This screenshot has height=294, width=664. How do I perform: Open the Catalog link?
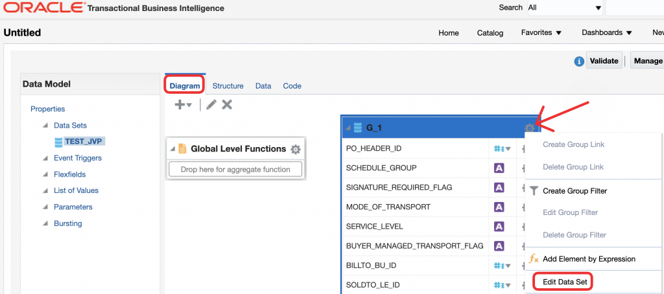pyautogui.click(x=490, y=33)
